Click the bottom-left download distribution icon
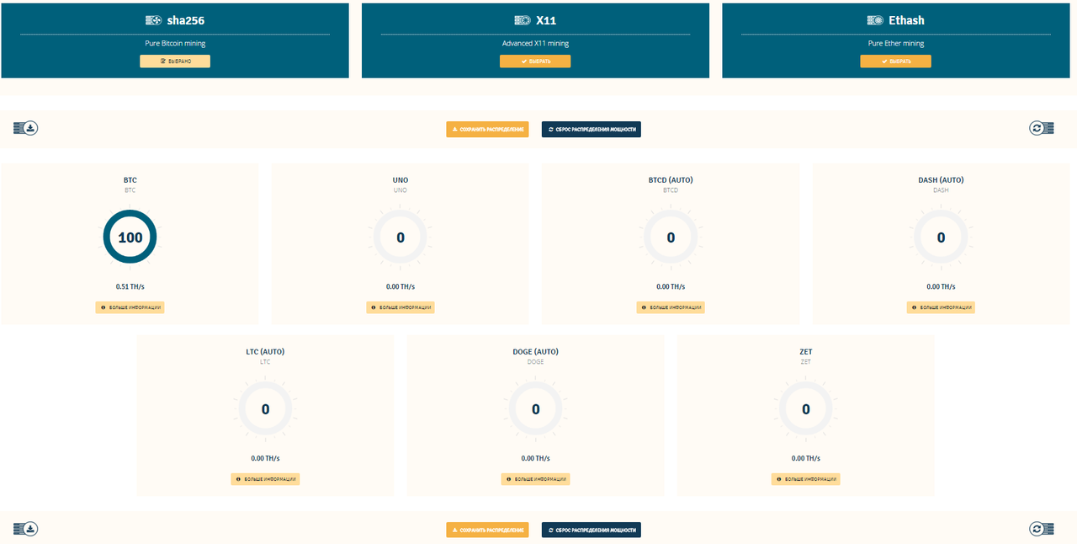The height and width of the screenshot is (544, 1077). point(25,528)
